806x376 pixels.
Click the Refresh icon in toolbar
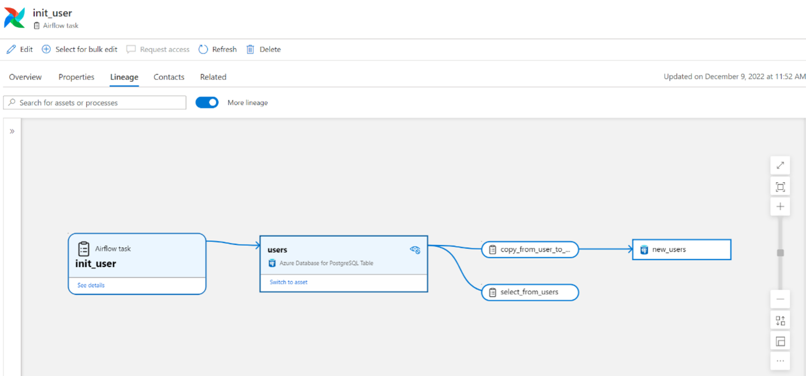pos(203,49)
